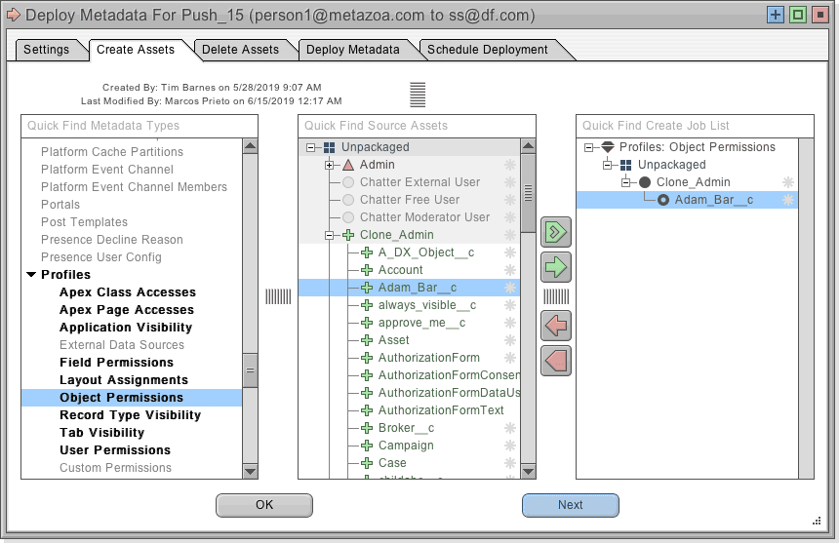Click the Quick Find Source Assets field
Screen dimensions: 839x543
(417, 126)
